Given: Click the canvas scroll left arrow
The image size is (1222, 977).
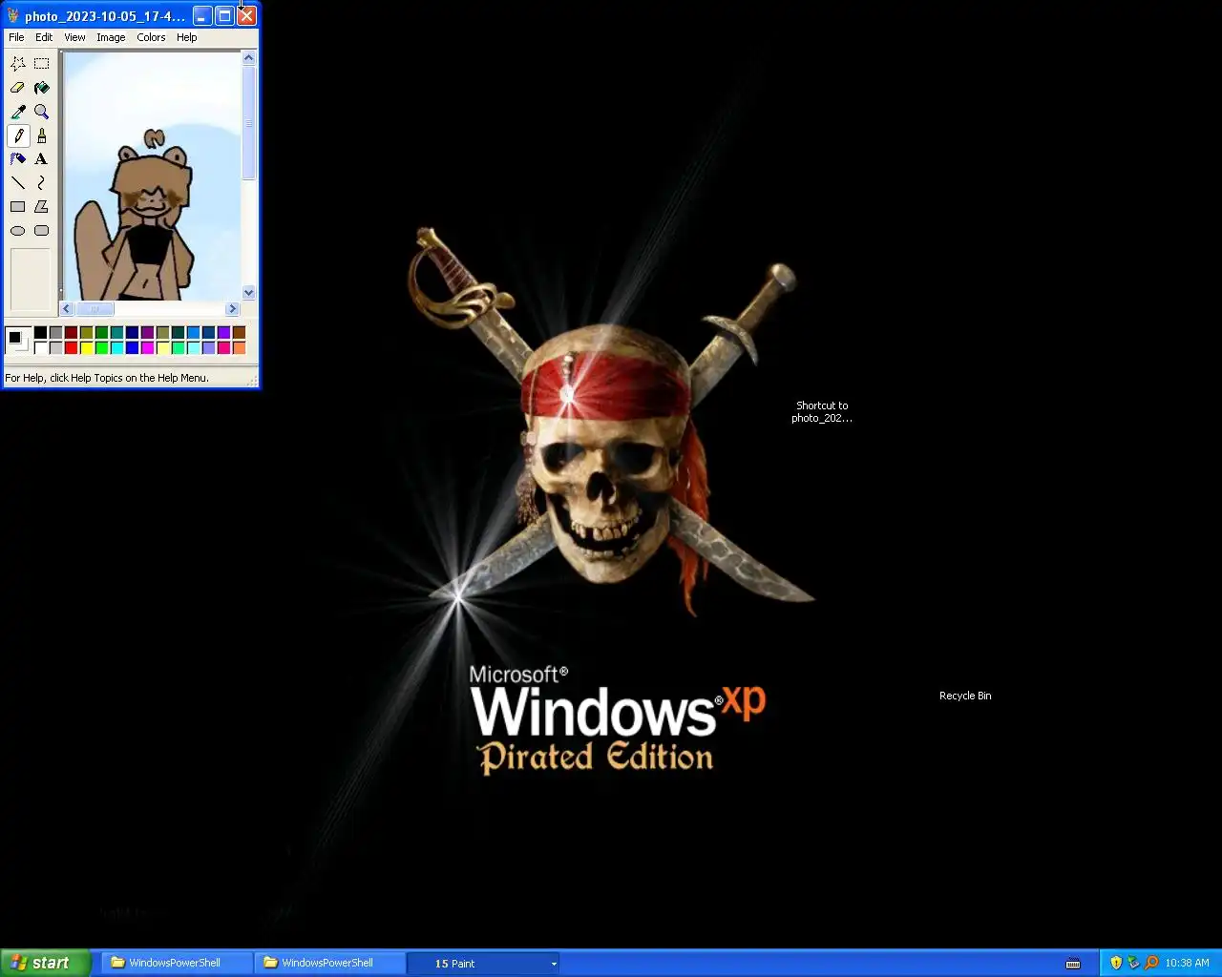Looking at the screenshot, I should (x=67, y=308).
